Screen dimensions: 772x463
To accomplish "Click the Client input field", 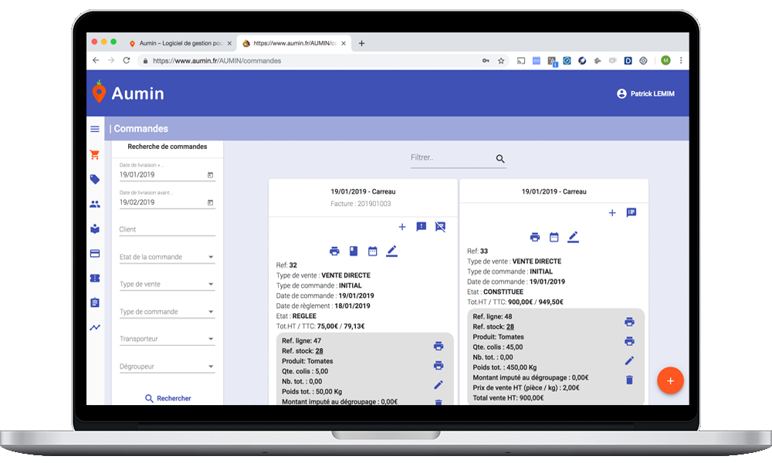I will [167, 229].
